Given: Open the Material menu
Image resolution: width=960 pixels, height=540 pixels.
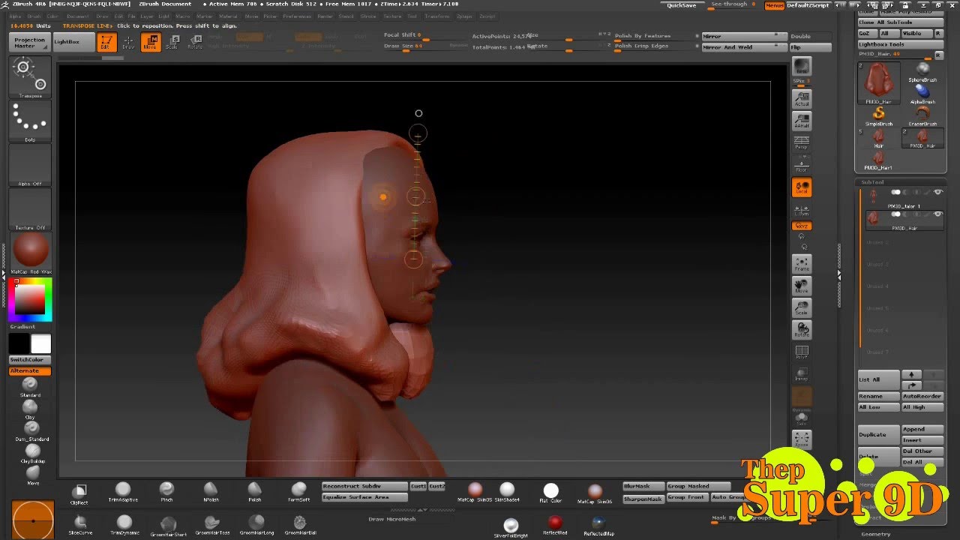Looking at the screenshot, I should [x=228, y=16].
